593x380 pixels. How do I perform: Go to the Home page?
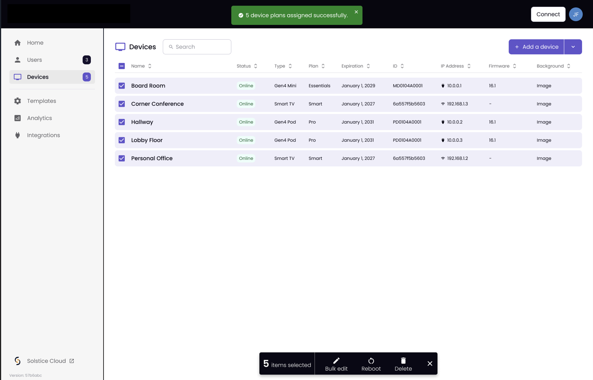35,43
